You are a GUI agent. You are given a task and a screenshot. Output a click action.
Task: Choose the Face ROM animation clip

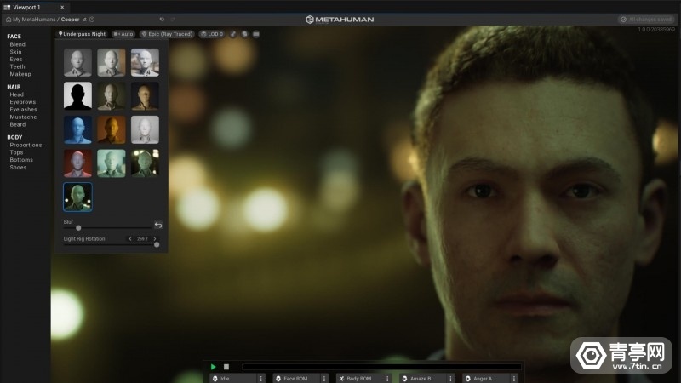pyautogui.click(x=295, y=378)
